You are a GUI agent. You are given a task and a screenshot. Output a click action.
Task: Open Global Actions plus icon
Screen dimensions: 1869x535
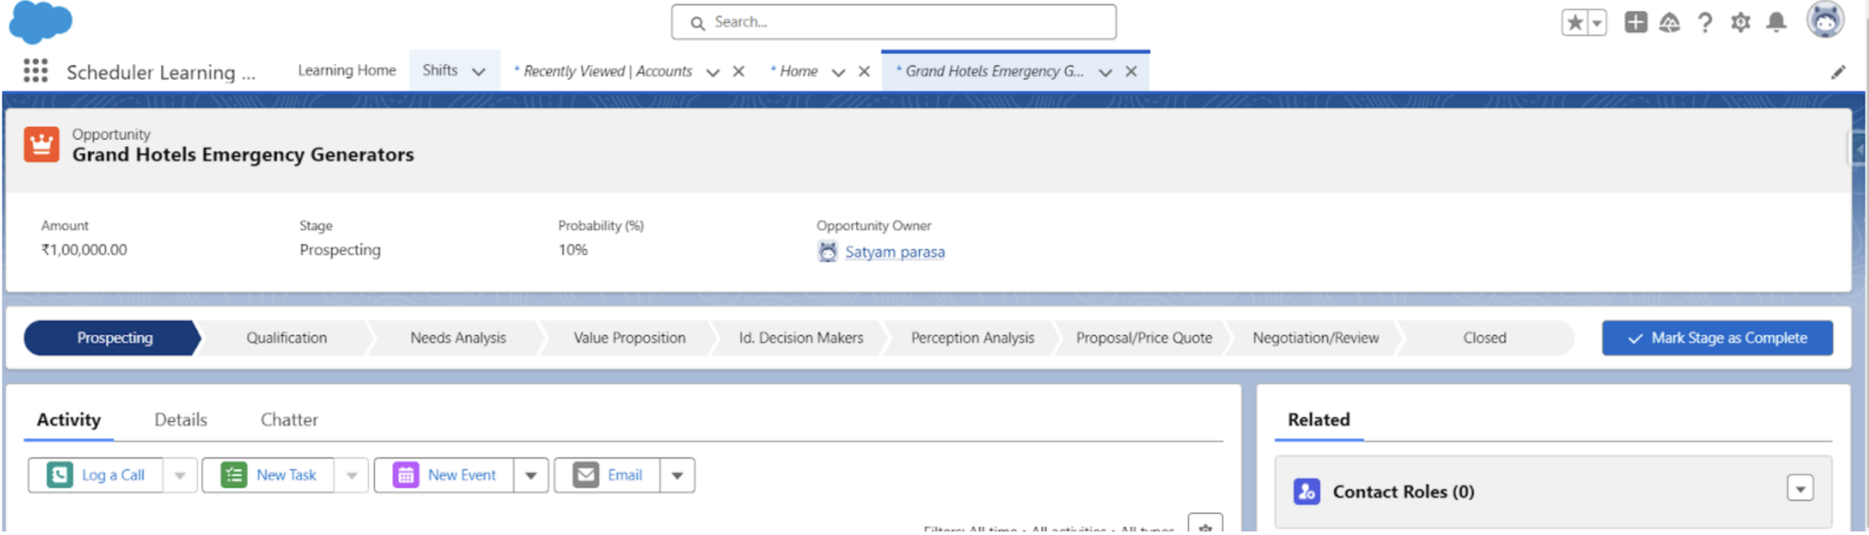click(x=1635, y=23)
